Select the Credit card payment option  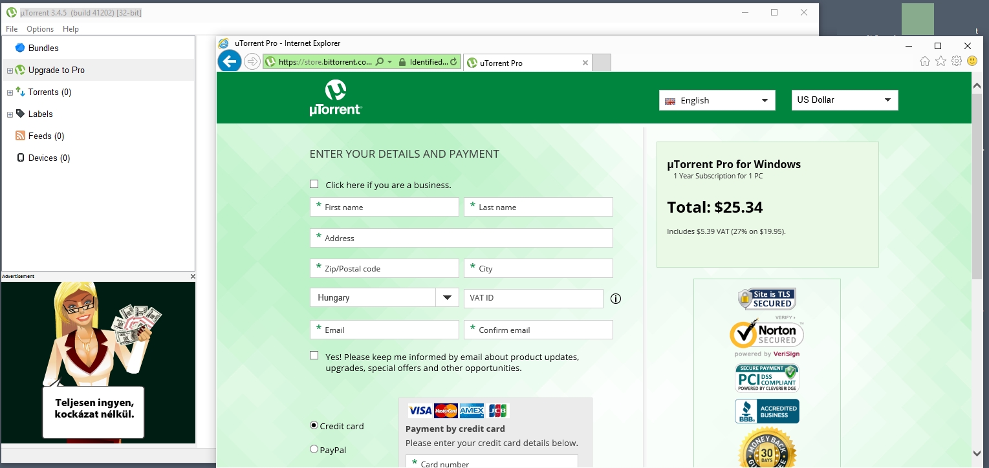(x=314, y=425)
